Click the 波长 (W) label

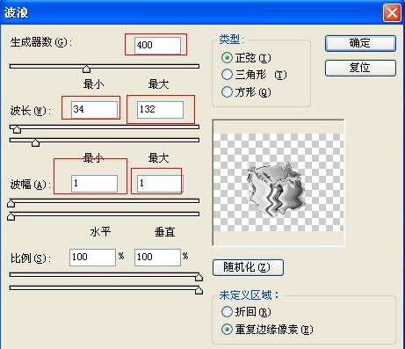point(30,111)
